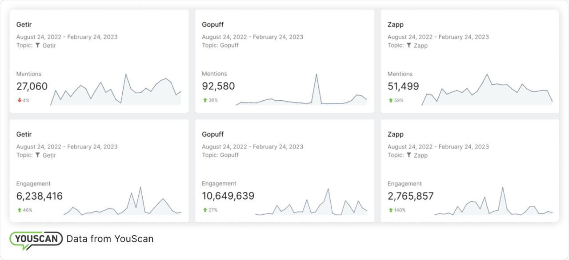Image resolution: width=569 pixels, height=260 pixels.
Task: Click the 27,060 mentions figure on Getir
Action: click(32, 86)
